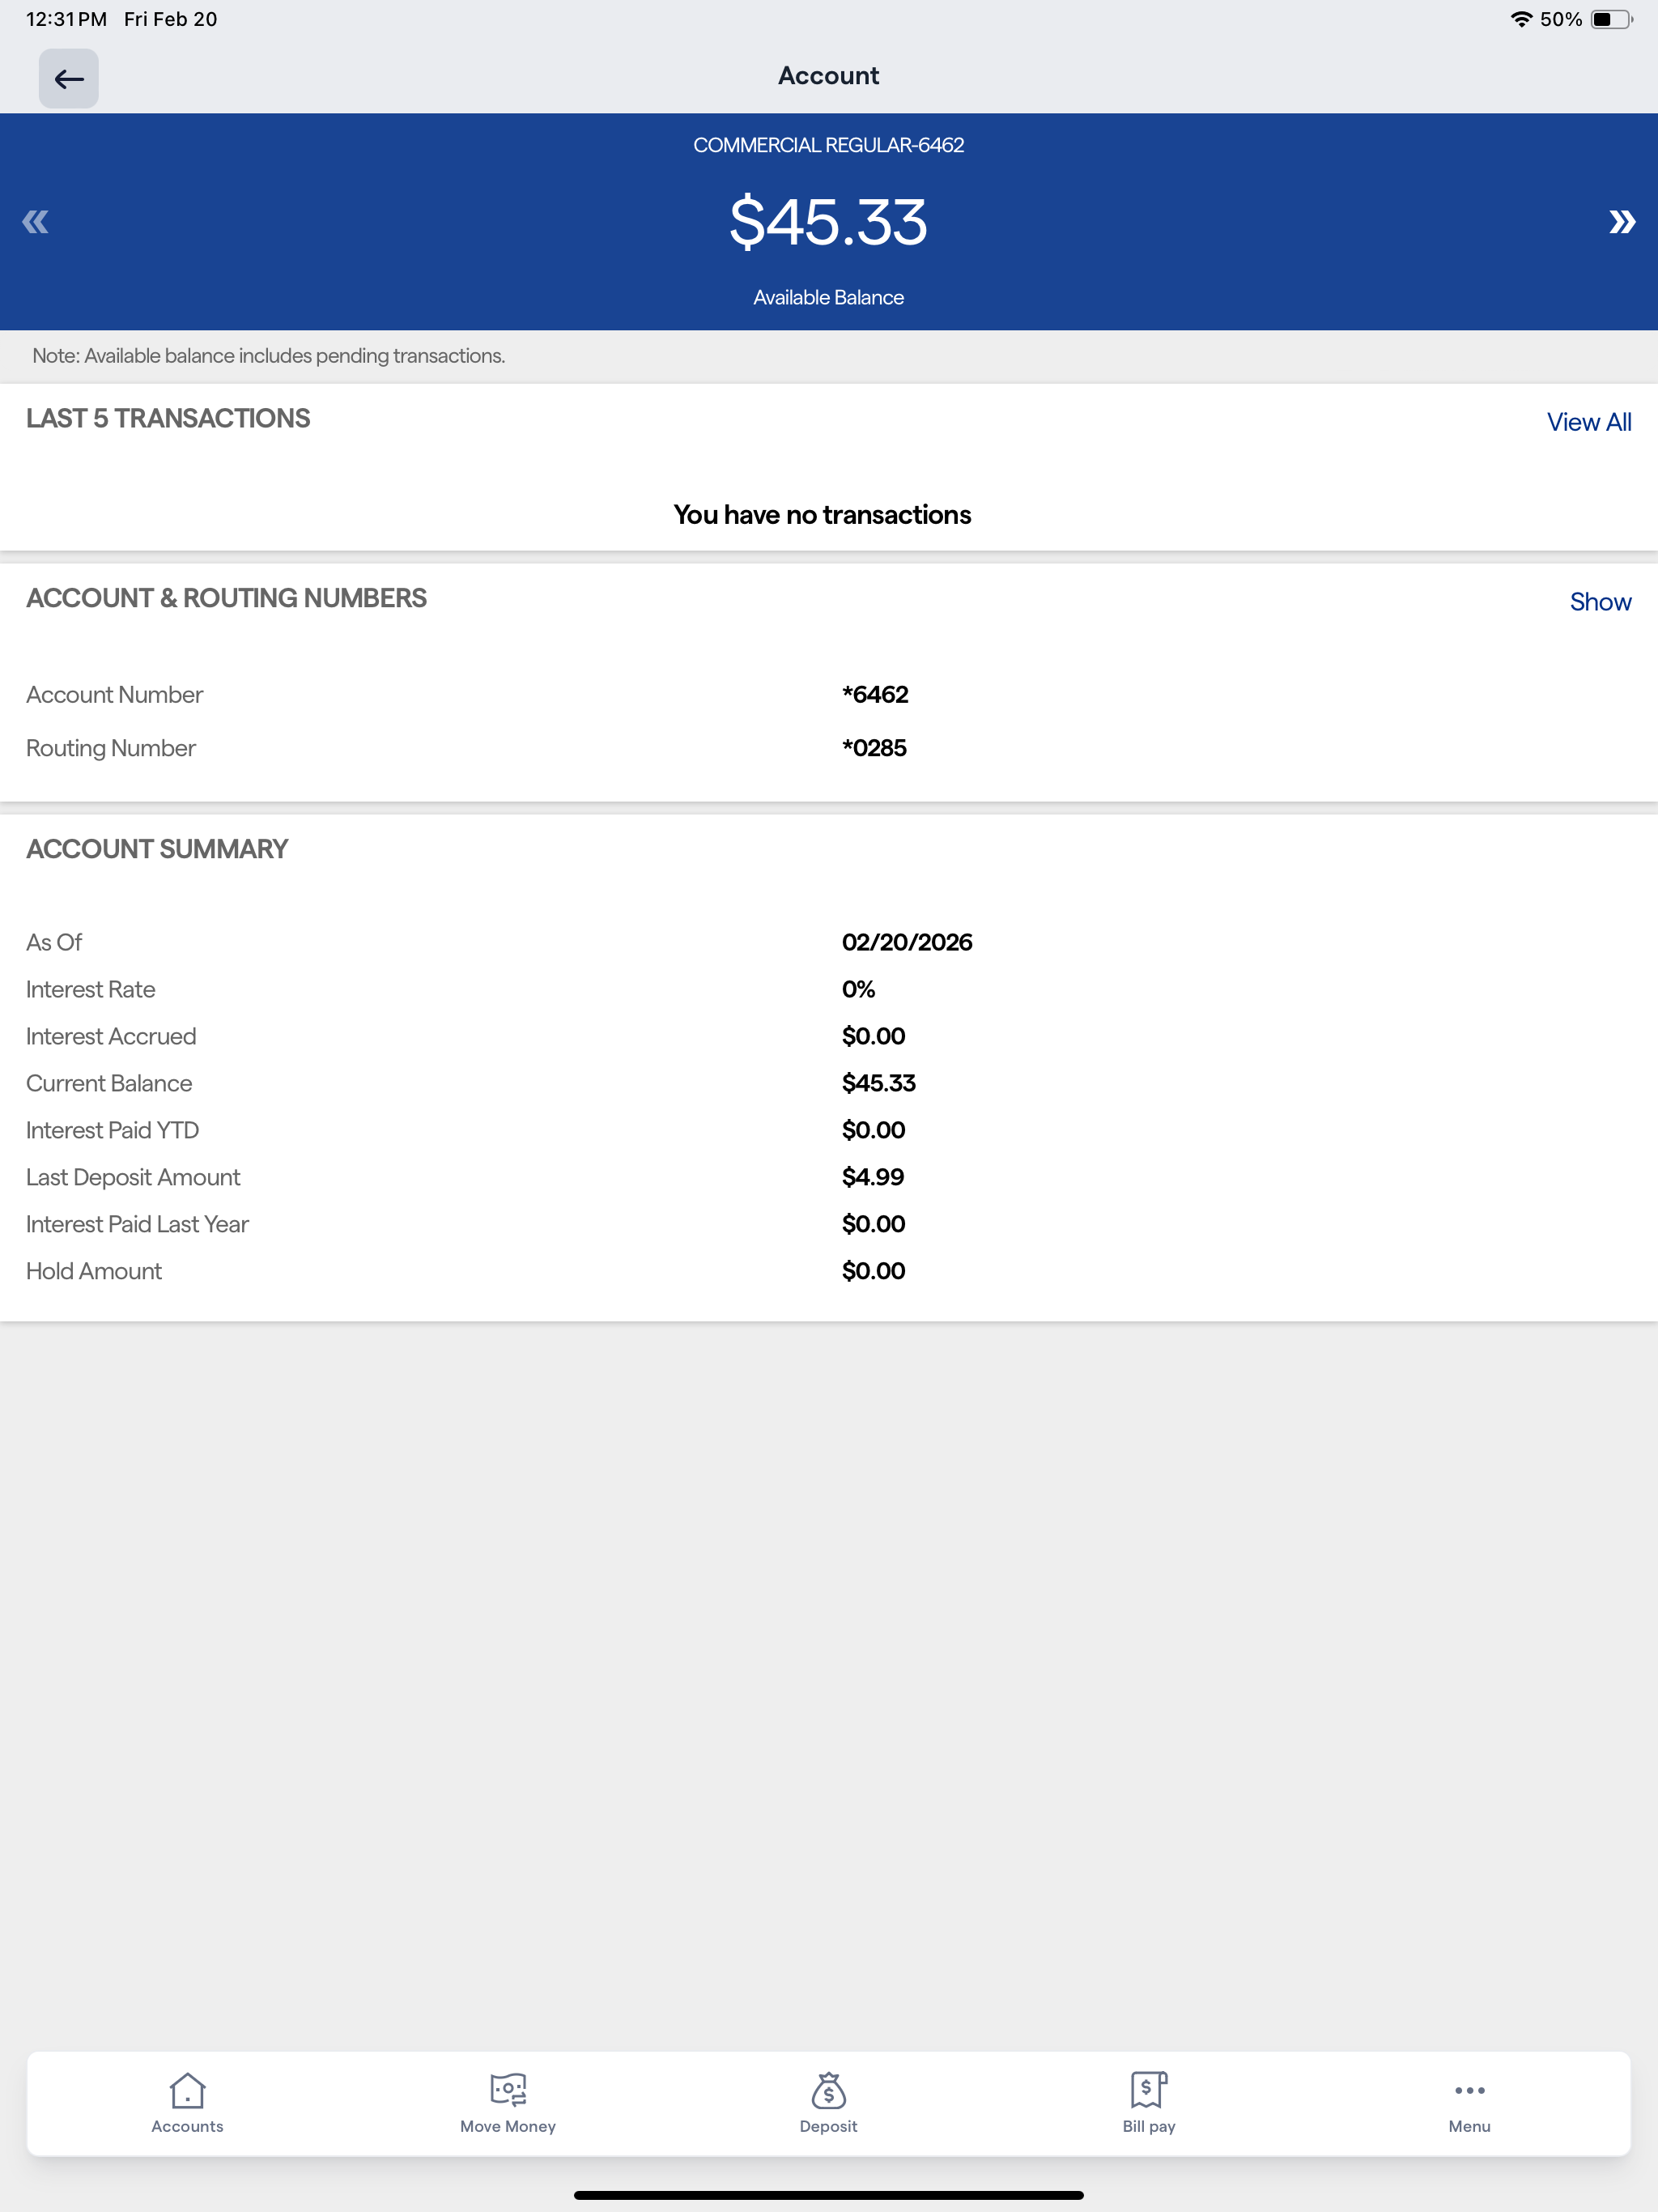Tap the pending transactions note

[x=268, y=356]
